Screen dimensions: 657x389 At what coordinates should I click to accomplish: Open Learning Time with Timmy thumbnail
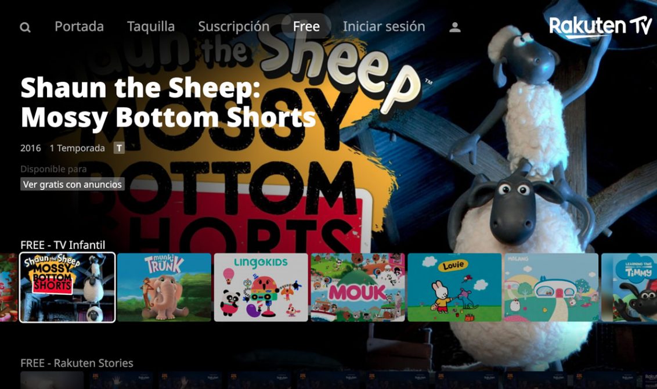click(x=629, y=287)
